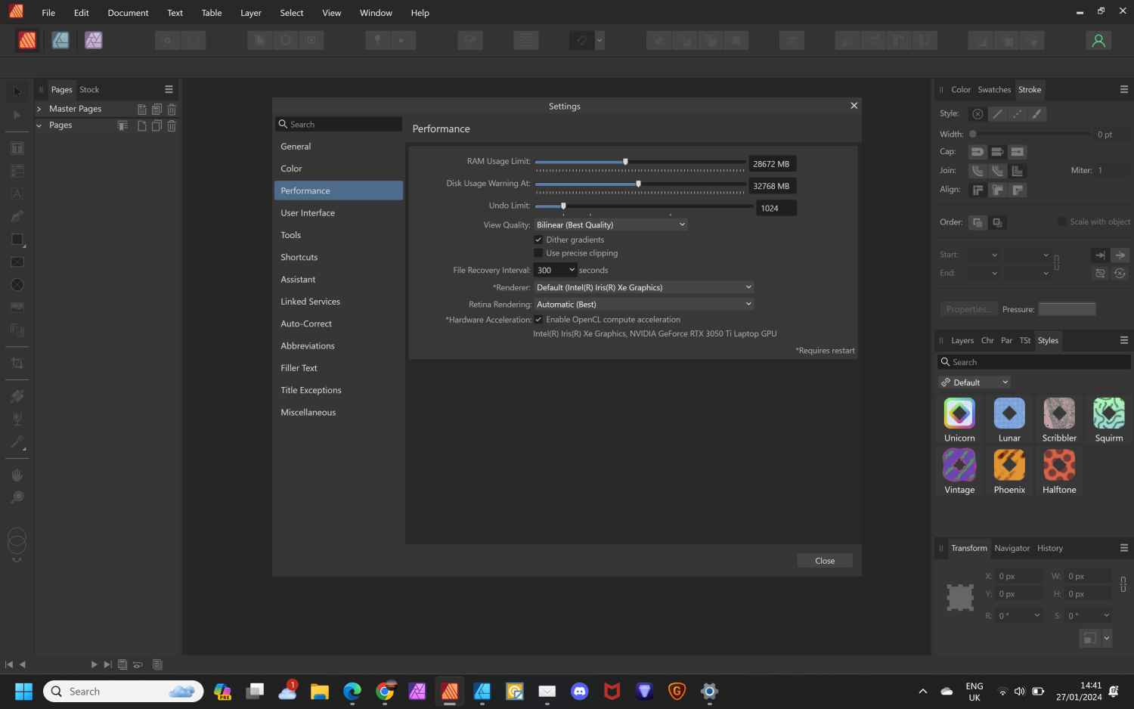Select the Vector Crop tool
The height and width of the screenshot is (709, 1134).
pyautogui.click(x=17, y=363)
